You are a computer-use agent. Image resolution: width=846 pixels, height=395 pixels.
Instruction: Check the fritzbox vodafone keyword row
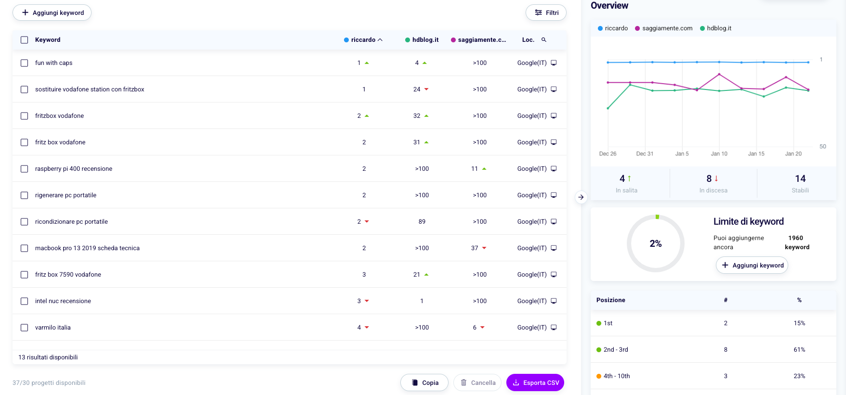[x=25, y=116]
